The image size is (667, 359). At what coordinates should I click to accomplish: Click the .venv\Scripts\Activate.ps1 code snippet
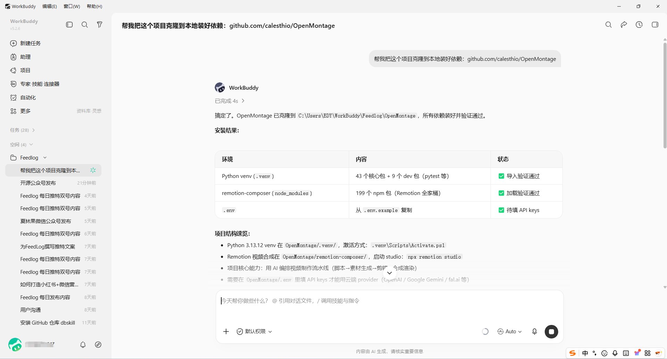[x=408, y=245]
